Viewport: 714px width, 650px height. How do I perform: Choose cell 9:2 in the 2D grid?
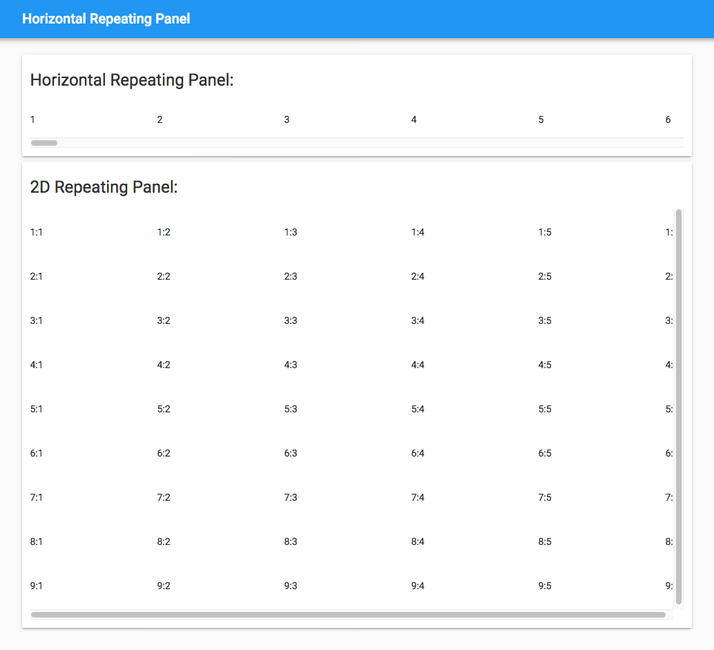tap(164, 586)
